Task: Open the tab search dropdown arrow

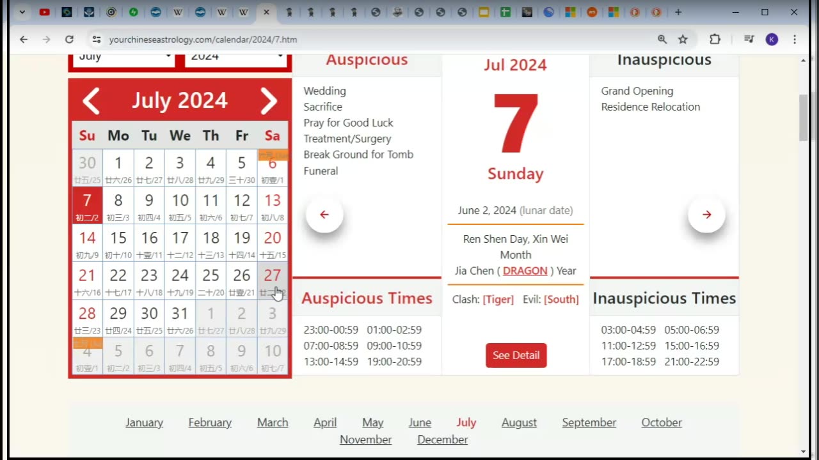Action: click(x=22, y=12)
